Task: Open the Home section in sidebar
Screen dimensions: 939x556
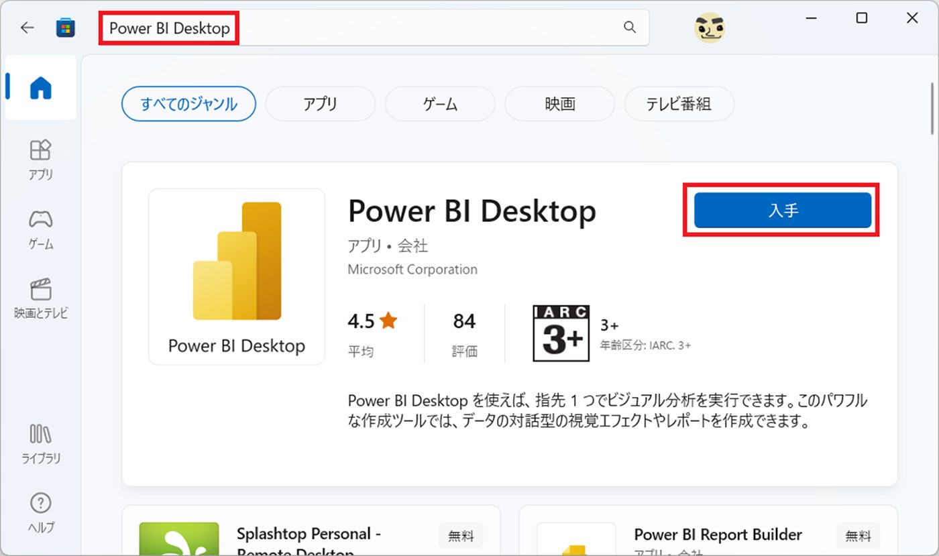Action: coord(41,87)
